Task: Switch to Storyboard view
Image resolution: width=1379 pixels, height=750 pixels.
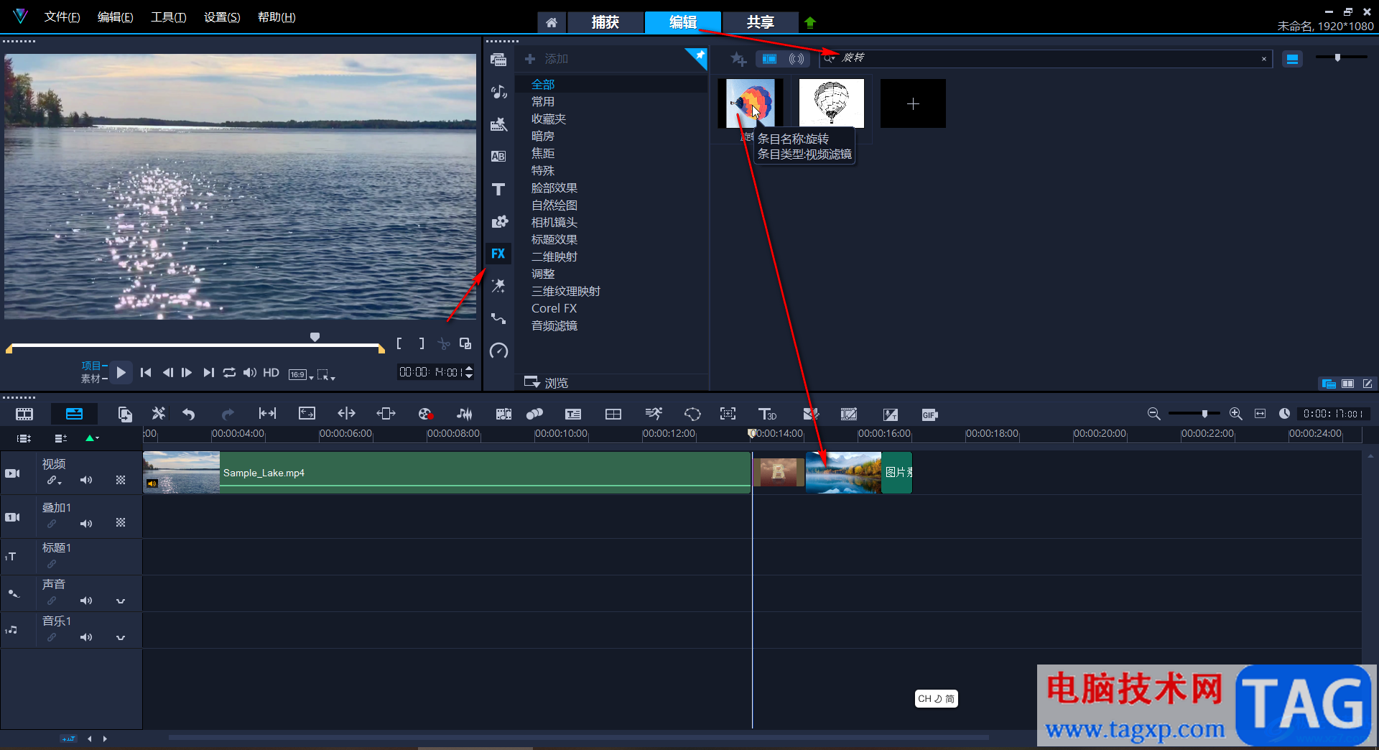Action: click(x=24, y=414)
